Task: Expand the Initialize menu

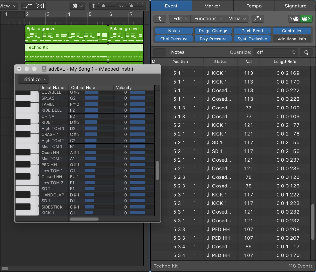Action: click(32, 79)
